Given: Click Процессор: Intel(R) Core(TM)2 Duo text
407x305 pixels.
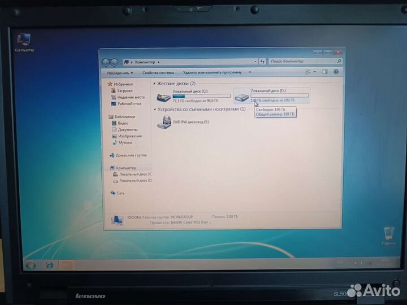Looking at the screenshot, I should coord(181,223).
